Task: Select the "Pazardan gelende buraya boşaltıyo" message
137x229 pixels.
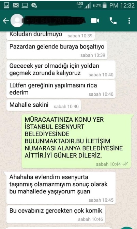Action: pos(57,50)
